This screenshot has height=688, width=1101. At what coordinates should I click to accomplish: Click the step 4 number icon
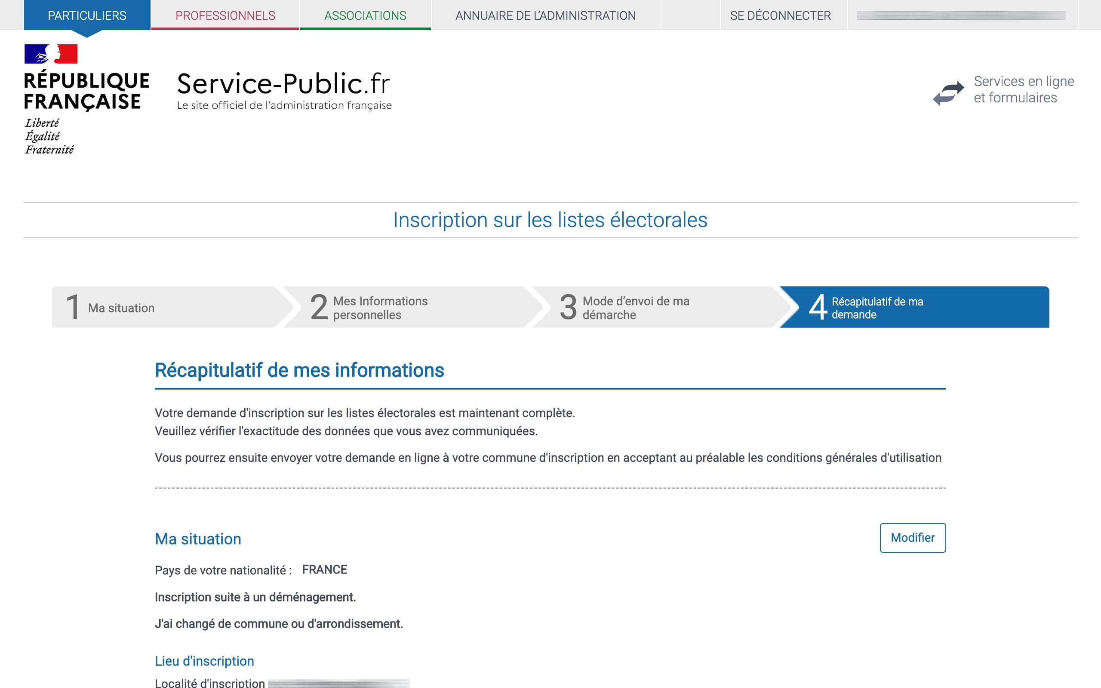[817, 307]
